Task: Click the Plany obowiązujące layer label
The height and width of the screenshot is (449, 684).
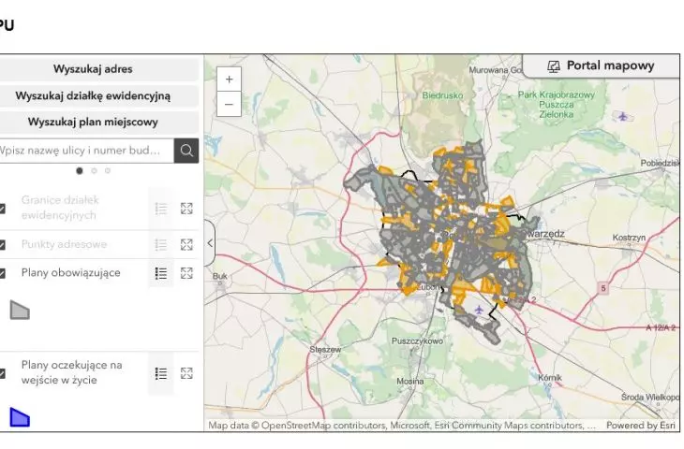Action: 70,273
